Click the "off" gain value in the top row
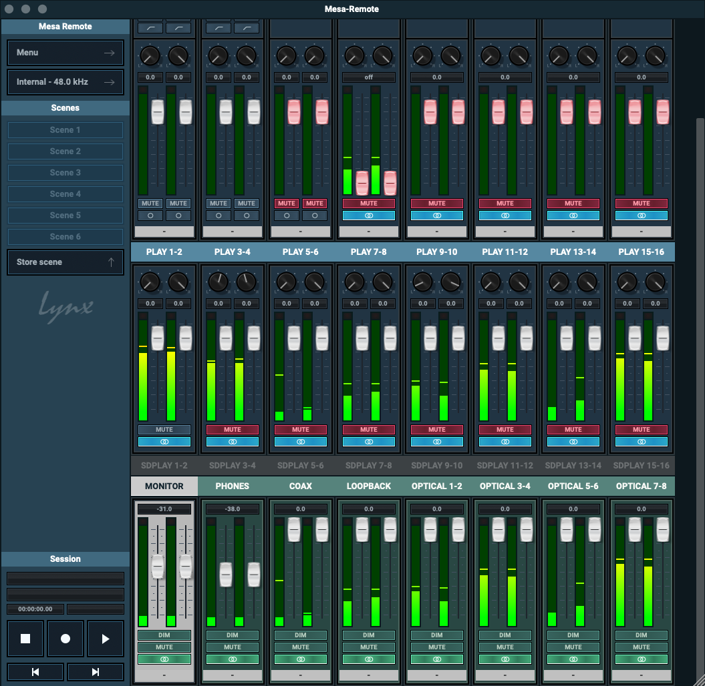 pos(369,77)
